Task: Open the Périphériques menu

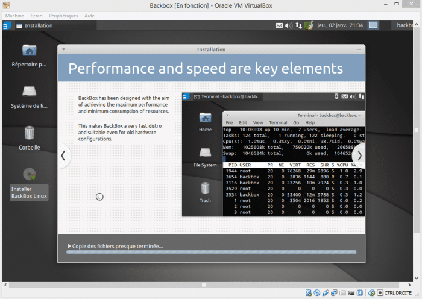Action: pos(63,16)
